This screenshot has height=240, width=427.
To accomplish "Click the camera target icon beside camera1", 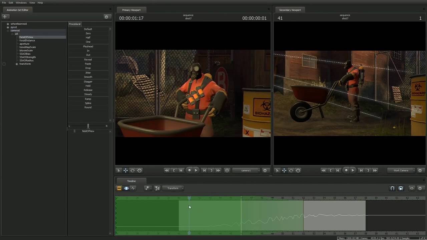I will pos(227,170).
